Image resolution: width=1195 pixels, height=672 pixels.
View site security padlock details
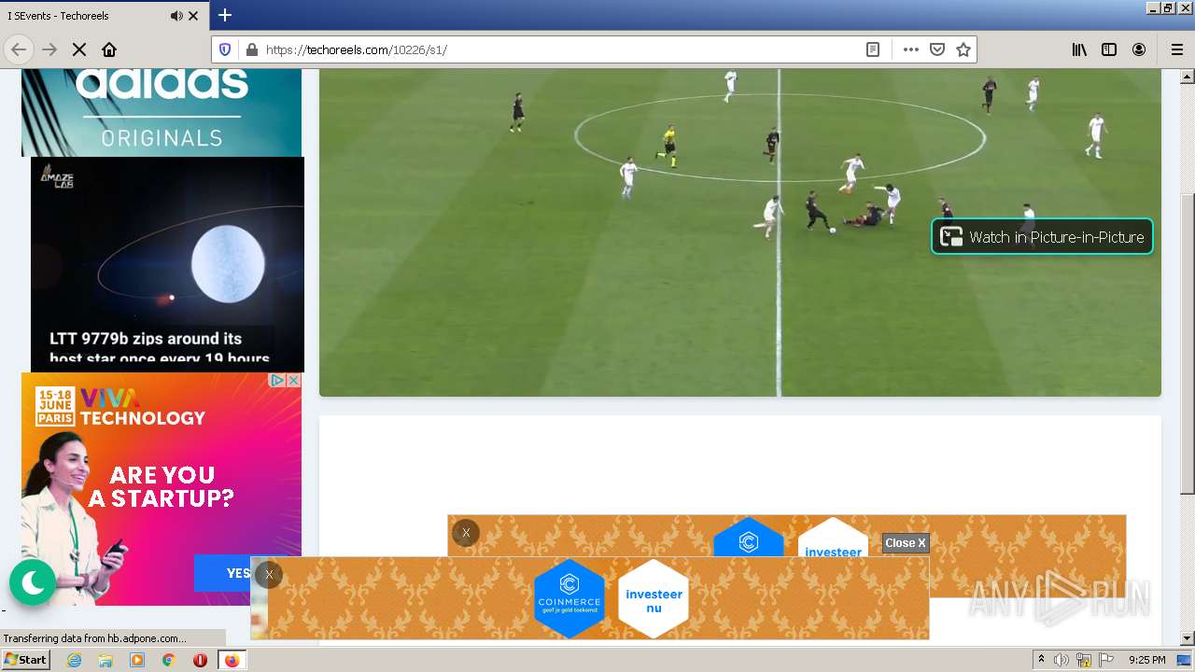point(251,49)
